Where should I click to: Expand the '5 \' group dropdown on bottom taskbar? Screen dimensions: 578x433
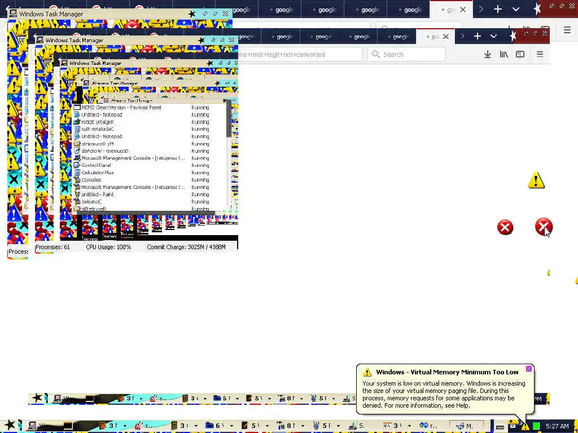(x=267, y=426)
